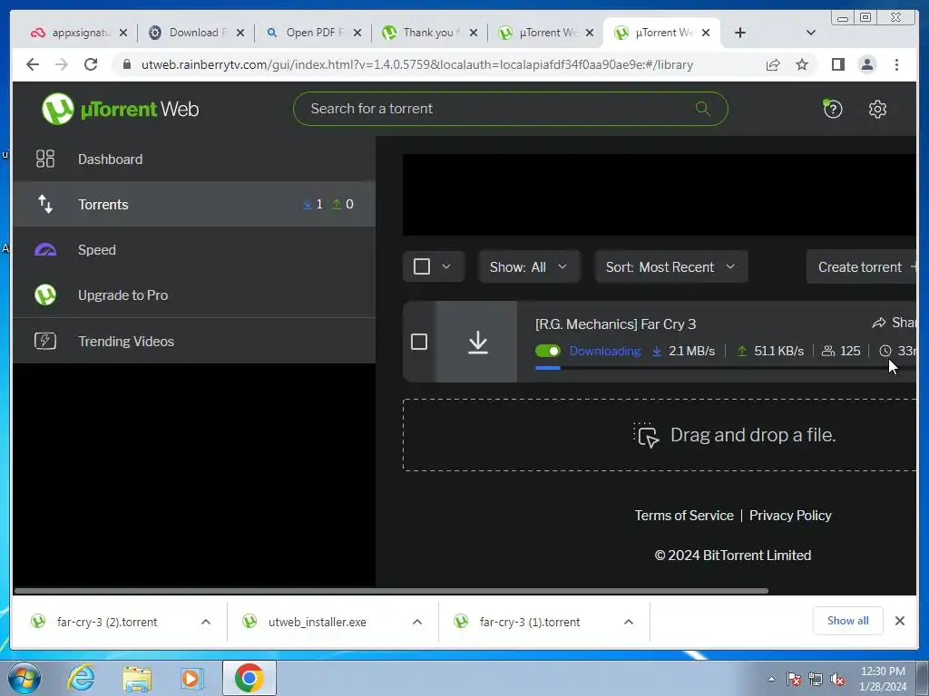Expand far-cry-3 (1).torrent download options

coord(629,622)
